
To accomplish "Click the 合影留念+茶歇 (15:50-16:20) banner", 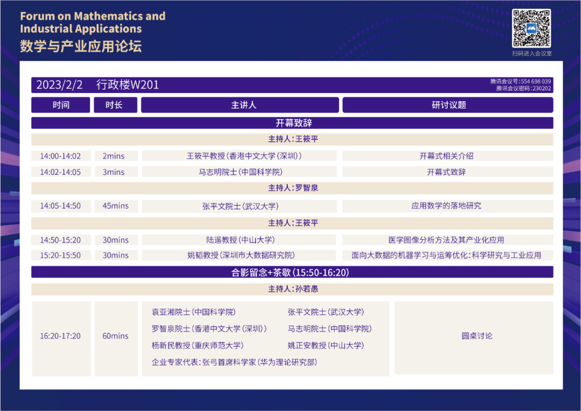I will tap(292, 272).
